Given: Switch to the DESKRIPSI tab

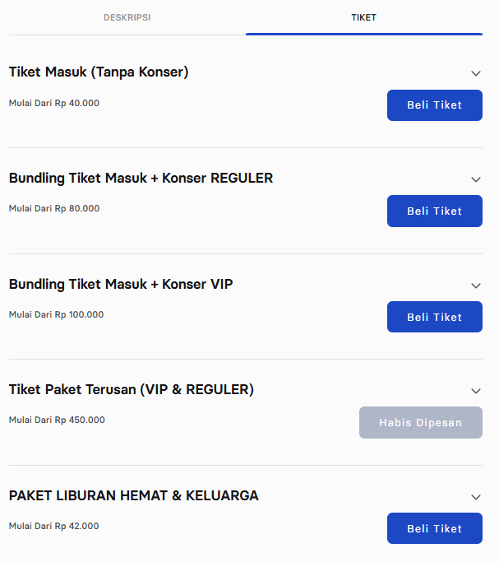Looking at the screenshot, I should tap(127, 17).
